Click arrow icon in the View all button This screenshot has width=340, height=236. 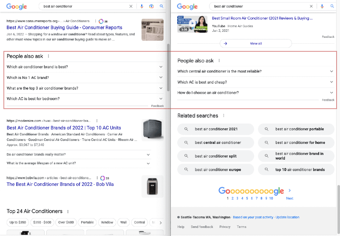coord(225,44)
